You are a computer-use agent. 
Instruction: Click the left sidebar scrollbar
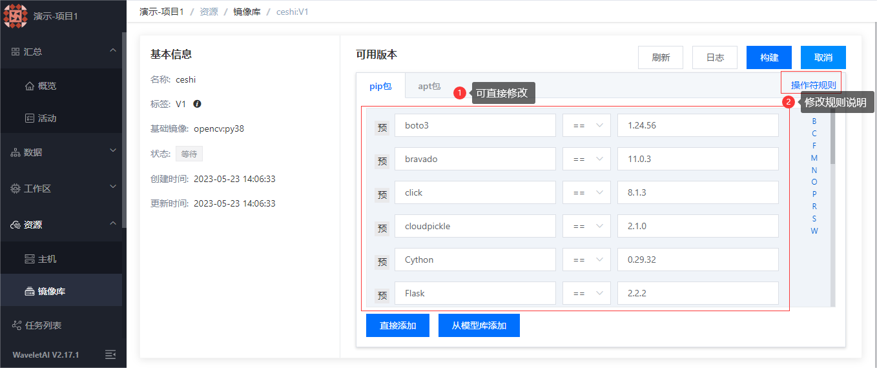tap(124, 129)
